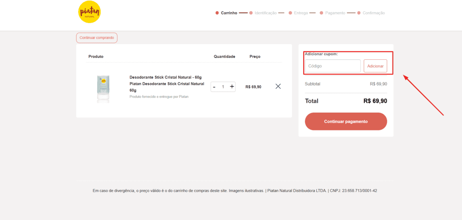Select the Carrinho checkout step
Viewport: 462px width, 220px height.
[226, 13]
